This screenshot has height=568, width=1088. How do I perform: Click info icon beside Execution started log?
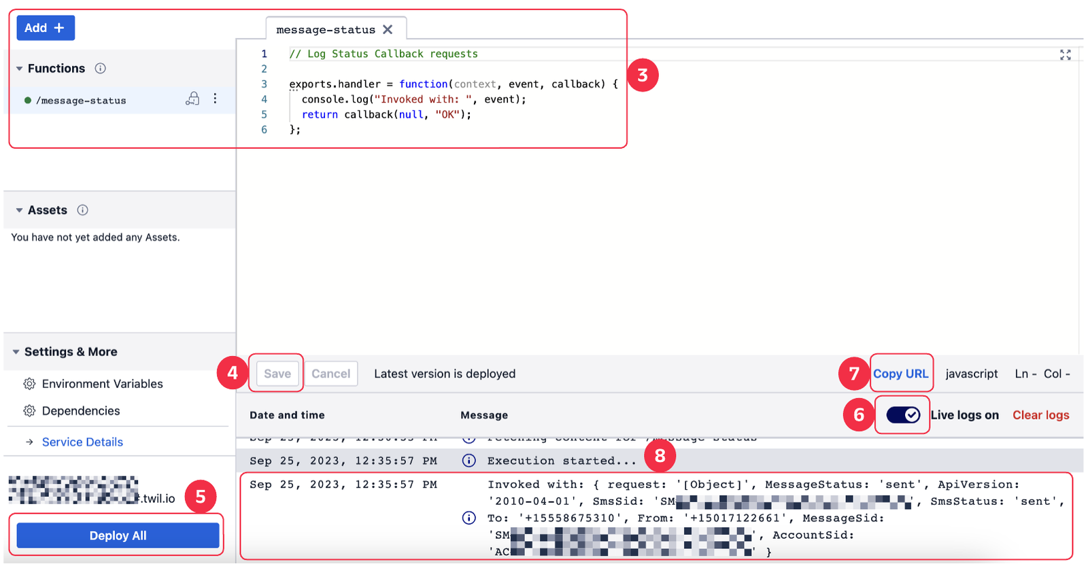click(x=469, y=461)
